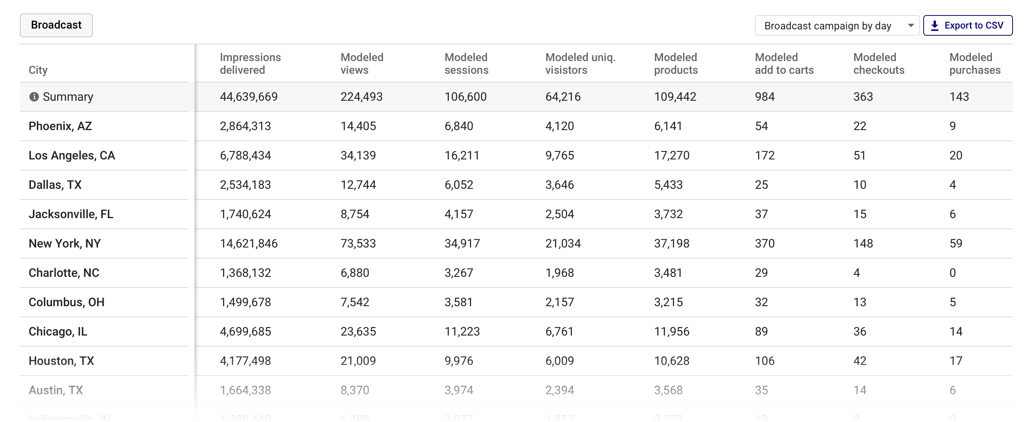Click the Modeled checkouts column header
The width and height of the screenshot is (1032, 422).
tap(878, 63)
